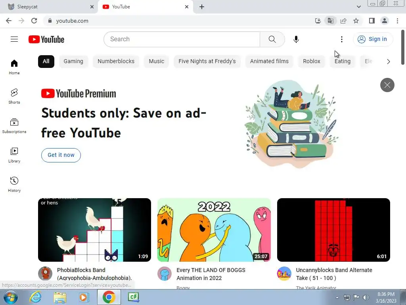
Task: Install app icon in address bar
Action: click(318, 21)
